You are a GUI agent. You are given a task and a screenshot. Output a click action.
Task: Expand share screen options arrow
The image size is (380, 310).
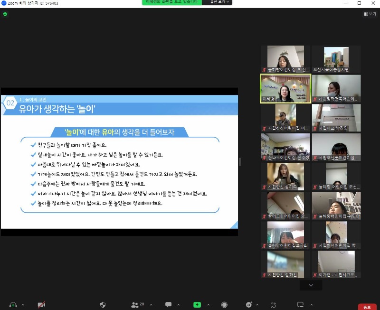pos(207,304)
